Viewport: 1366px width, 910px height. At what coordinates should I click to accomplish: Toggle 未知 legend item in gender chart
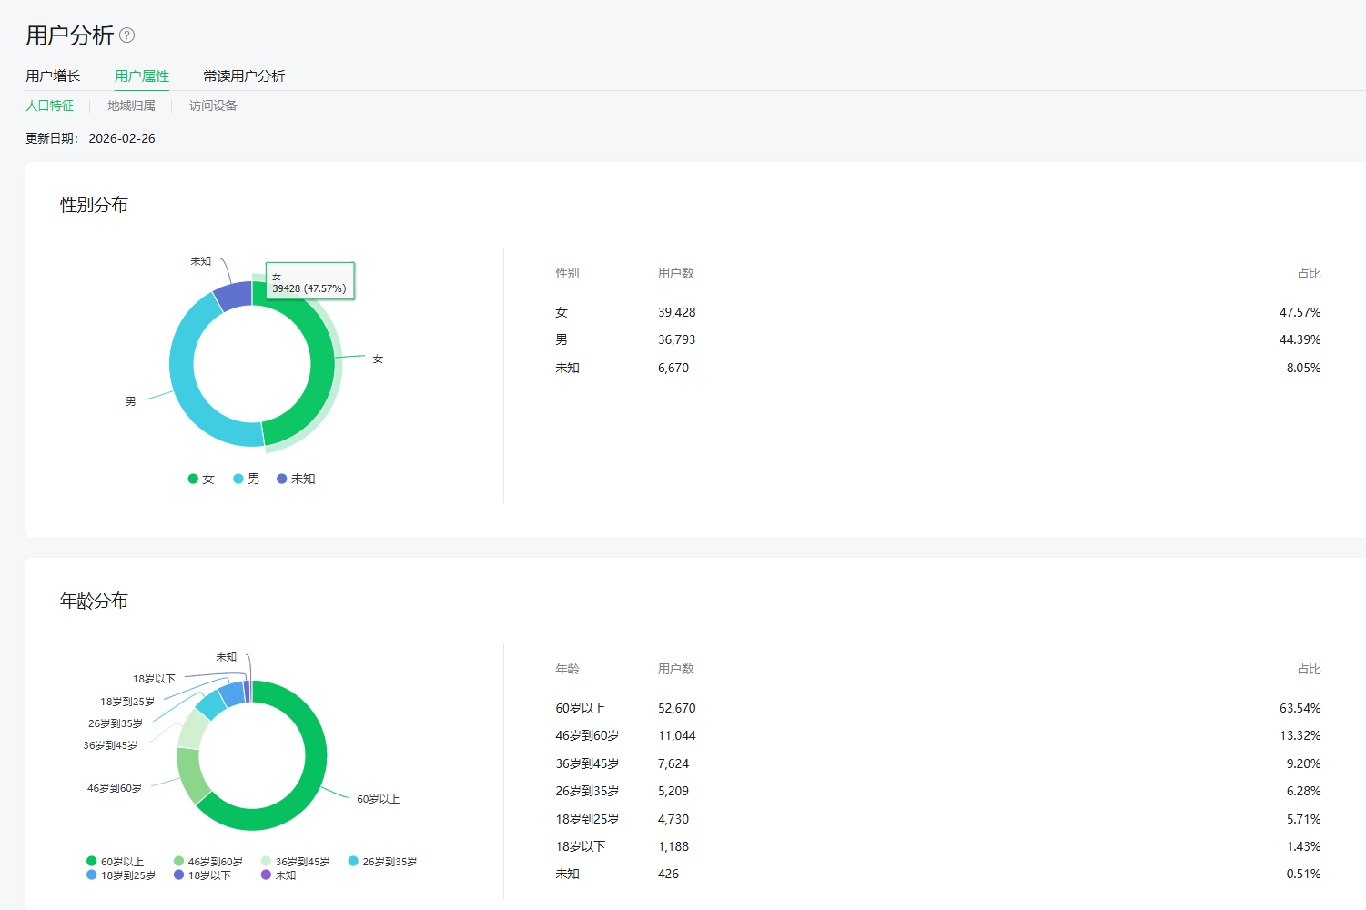pyautogui.click(x=296, y=479)
